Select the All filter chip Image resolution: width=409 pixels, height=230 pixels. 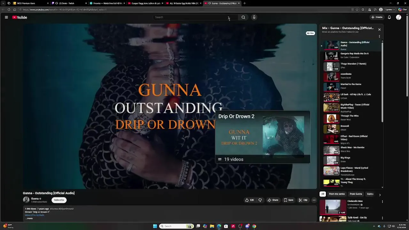tap(323, 194)
